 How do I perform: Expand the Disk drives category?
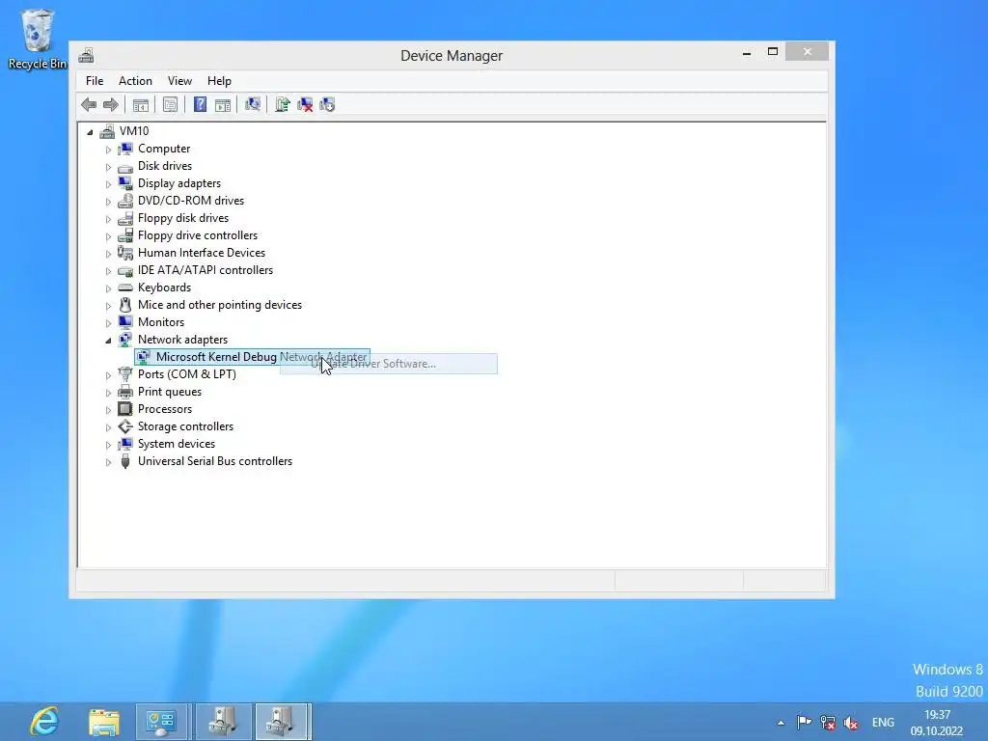(x=108, y=167)
